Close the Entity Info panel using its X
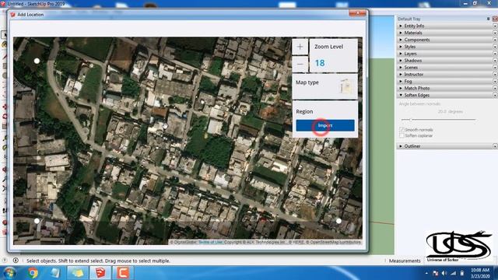The image size is (498, 280). 495,26
